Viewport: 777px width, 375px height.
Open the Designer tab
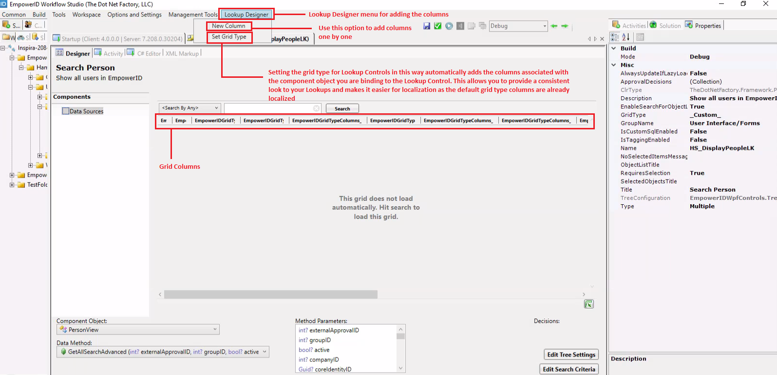coord(73,53)
